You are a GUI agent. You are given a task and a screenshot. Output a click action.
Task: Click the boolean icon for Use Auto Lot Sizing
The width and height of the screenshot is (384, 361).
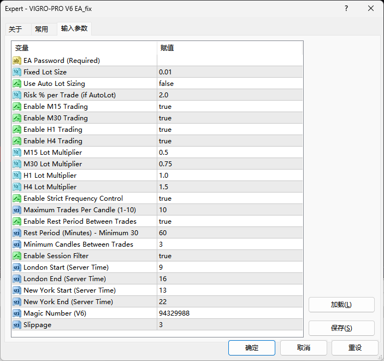click(17, 84)
